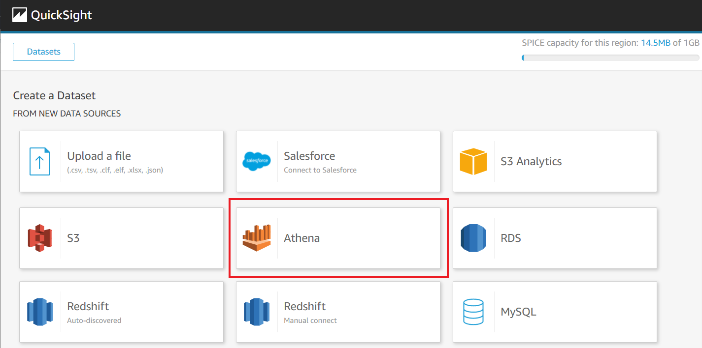Click the QuickSight title text
Screen dimensions: 702x348
coord(62,15)
